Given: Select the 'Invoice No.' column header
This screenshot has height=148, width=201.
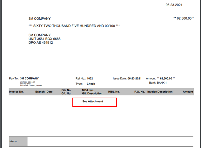Looking at the screenshot, I should coord(17,92).
